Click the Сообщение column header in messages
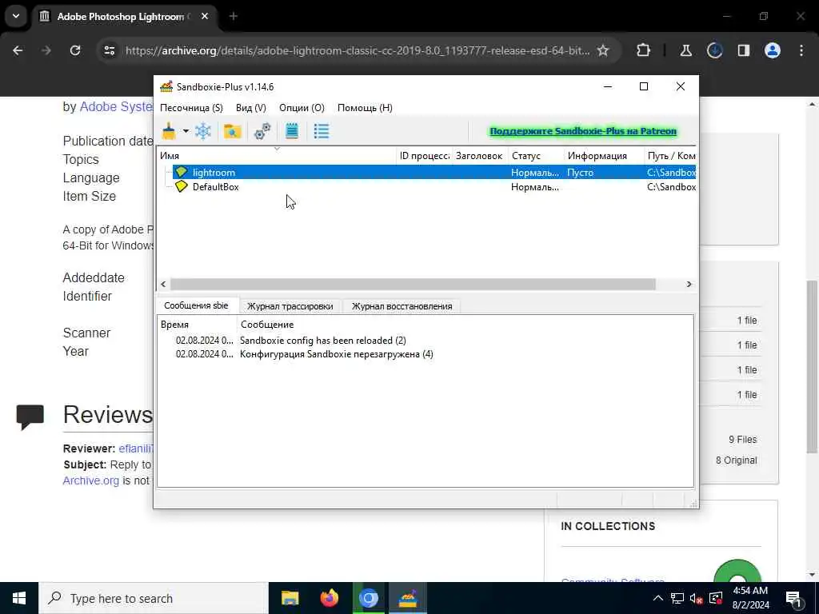The width and height of the screenshot is (819, 614). click(x=465, y=325)
